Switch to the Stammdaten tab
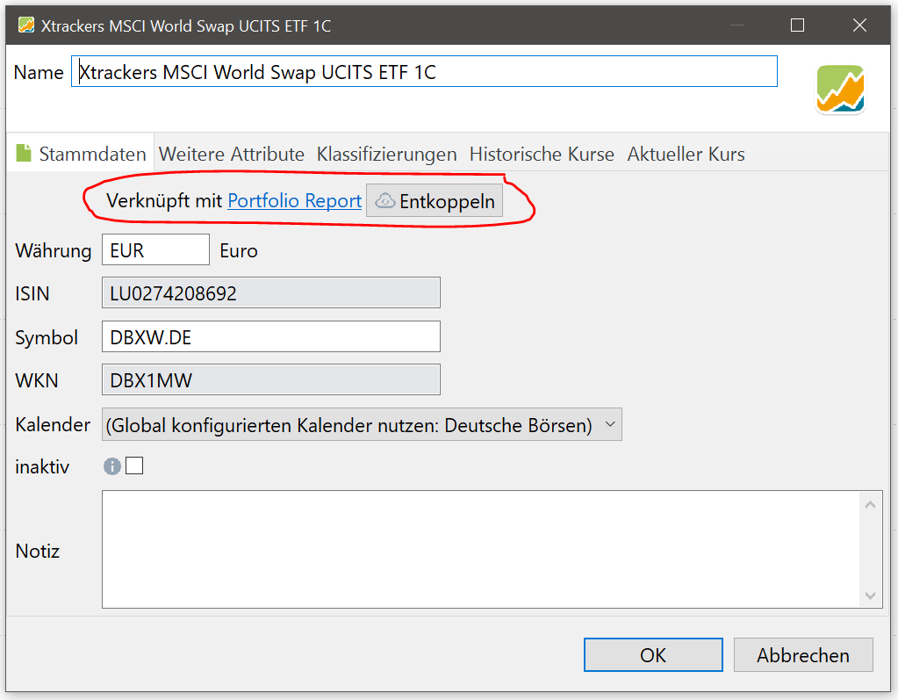The height and width of the screenshot is (700, 898). pos(81,154)
